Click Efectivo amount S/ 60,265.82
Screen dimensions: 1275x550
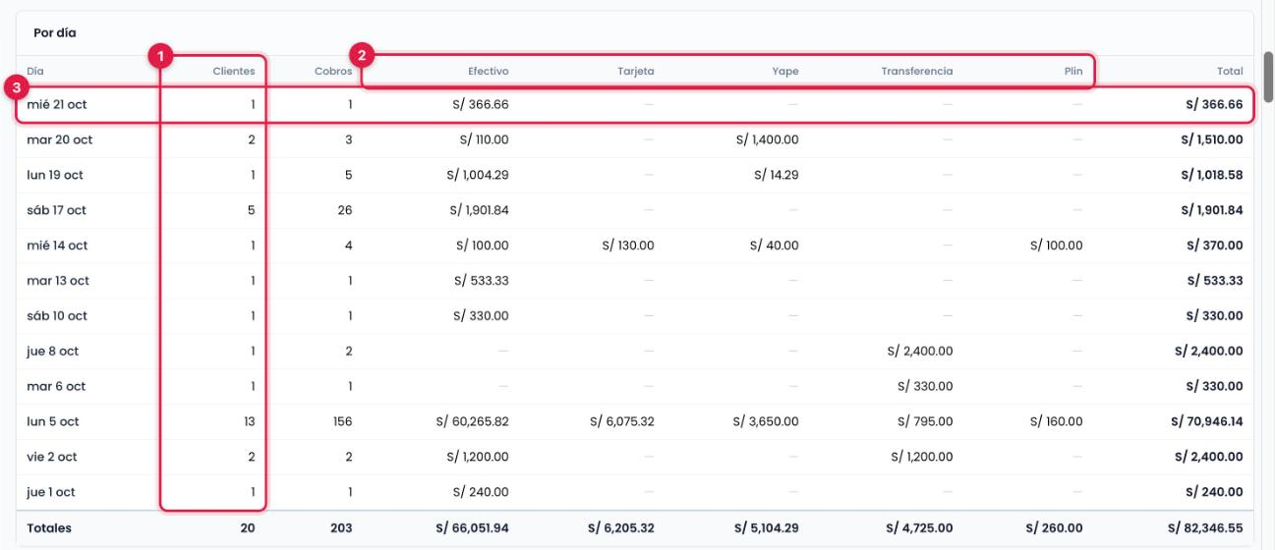(473, 422)
